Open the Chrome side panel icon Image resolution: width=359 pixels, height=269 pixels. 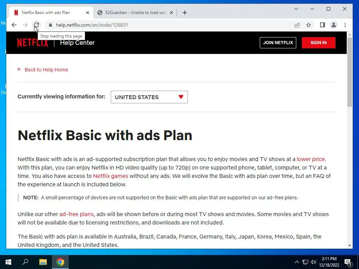(x=323, y=25)
